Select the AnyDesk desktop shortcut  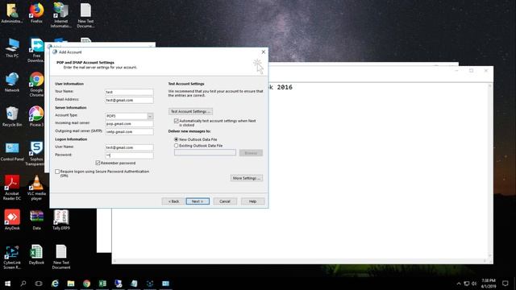(12, 220)
